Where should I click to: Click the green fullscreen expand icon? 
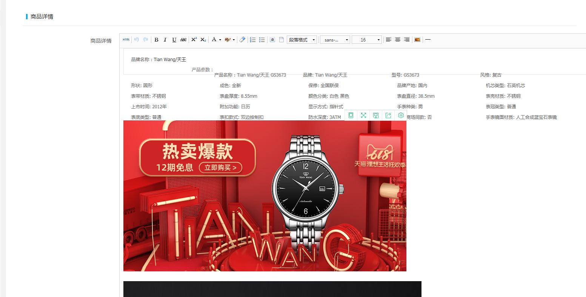363,115
